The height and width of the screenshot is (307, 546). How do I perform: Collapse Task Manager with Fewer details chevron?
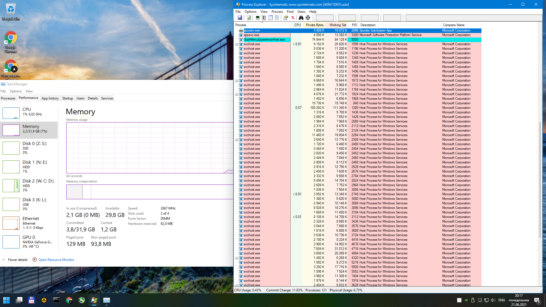[x=4, y=260]
